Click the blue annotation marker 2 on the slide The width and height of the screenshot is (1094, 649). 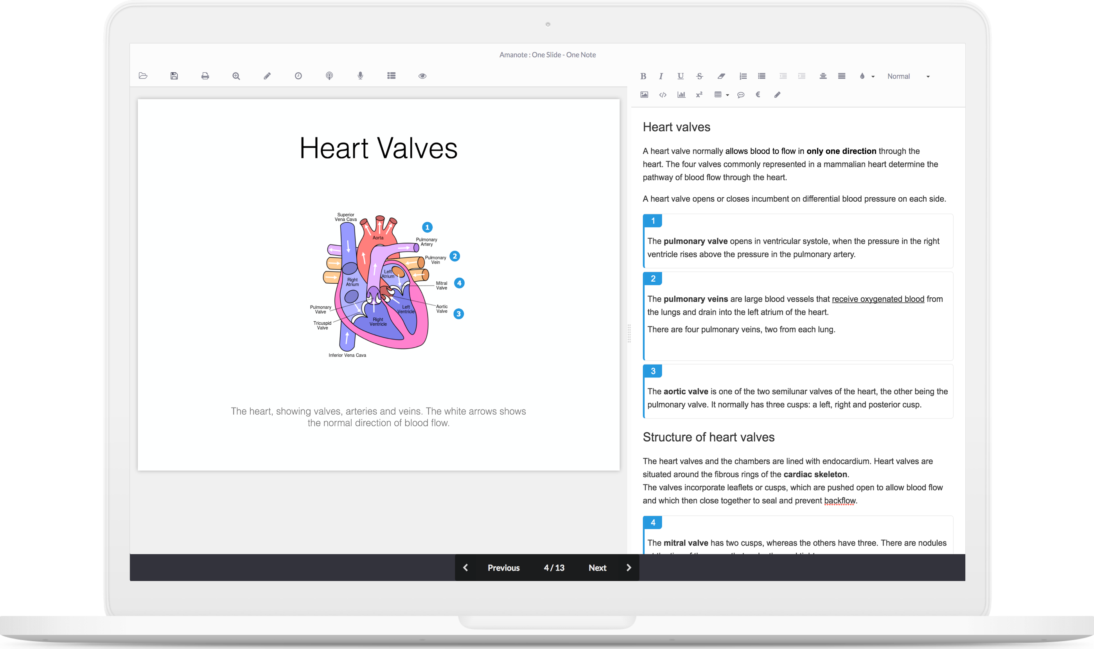tap(455, 256)
